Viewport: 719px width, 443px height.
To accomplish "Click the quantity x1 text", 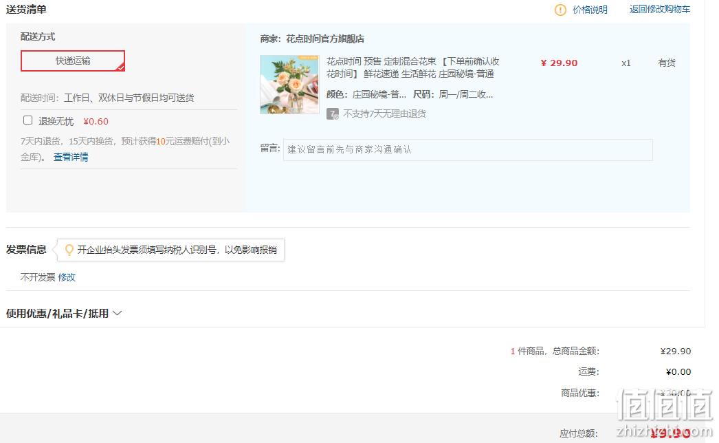I will (626, 63).
